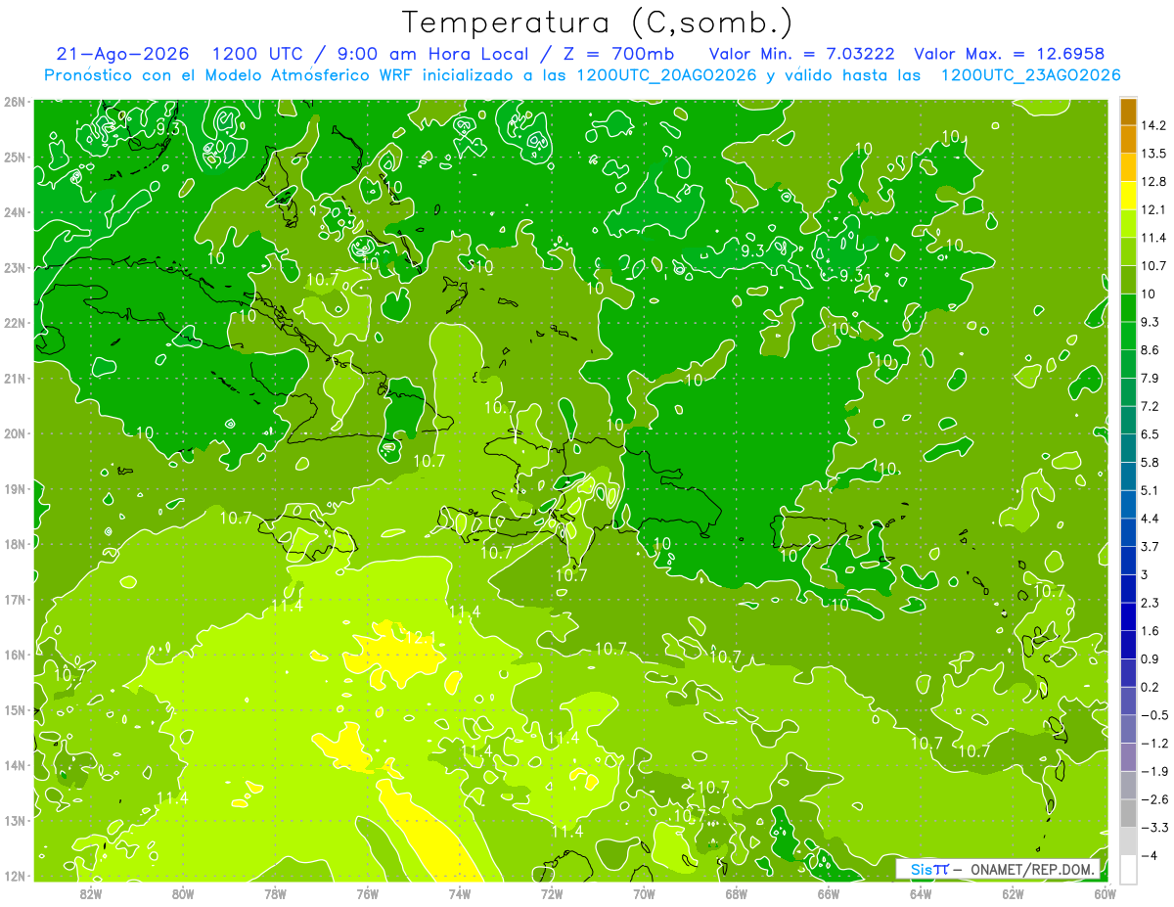The image size is (1174, 907).
Task: Click the 20N latitude axis label
Action: coord(15,433)
